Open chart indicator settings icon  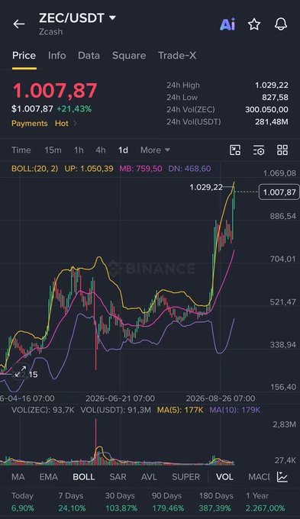point(259,150)
